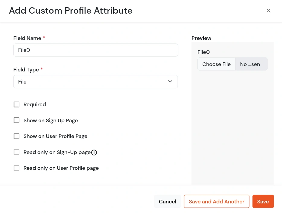Click the Choose File button in Preview
282x214 pixels.
pyautogui.click(x=216, y=64)
